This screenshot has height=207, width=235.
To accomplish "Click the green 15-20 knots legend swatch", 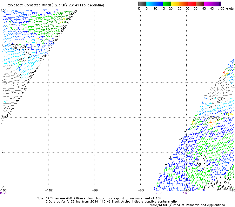I will tap(167, 4).
